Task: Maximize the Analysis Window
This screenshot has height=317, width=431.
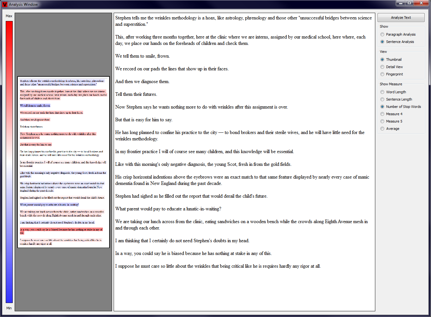Action: (x=409, y=3)
